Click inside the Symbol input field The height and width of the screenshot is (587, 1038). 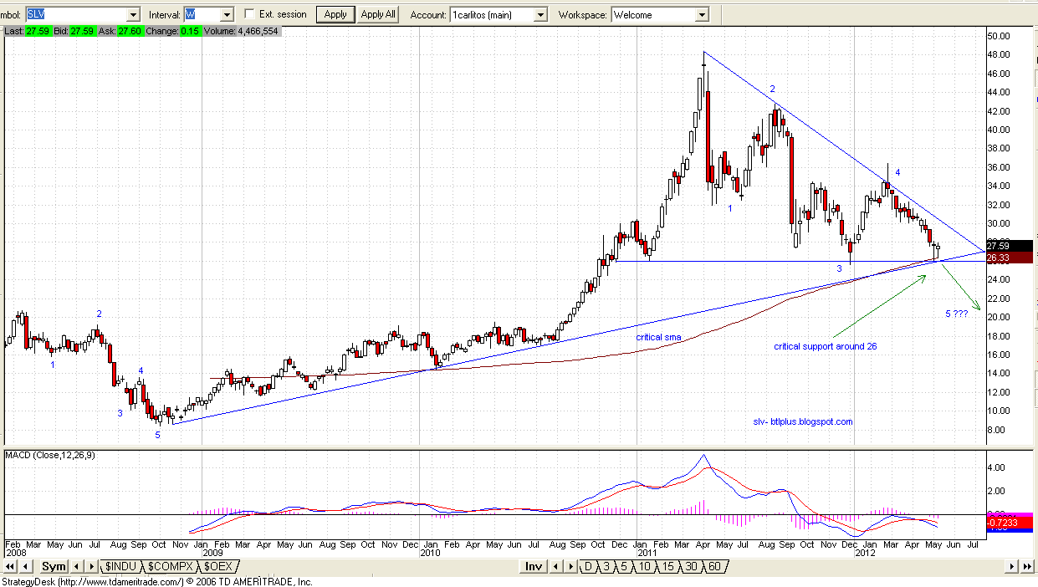click(75, 13)
